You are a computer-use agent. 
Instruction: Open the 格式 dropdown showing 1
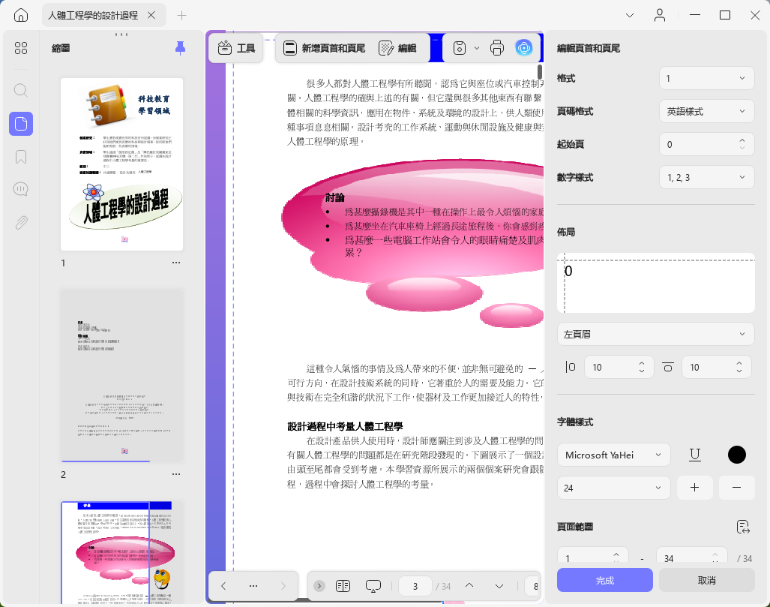tap(706, 78)
